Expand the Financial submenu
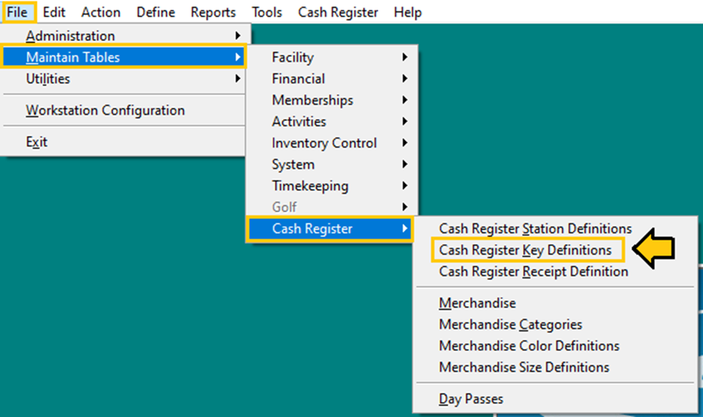 click(x=298, y=79)
